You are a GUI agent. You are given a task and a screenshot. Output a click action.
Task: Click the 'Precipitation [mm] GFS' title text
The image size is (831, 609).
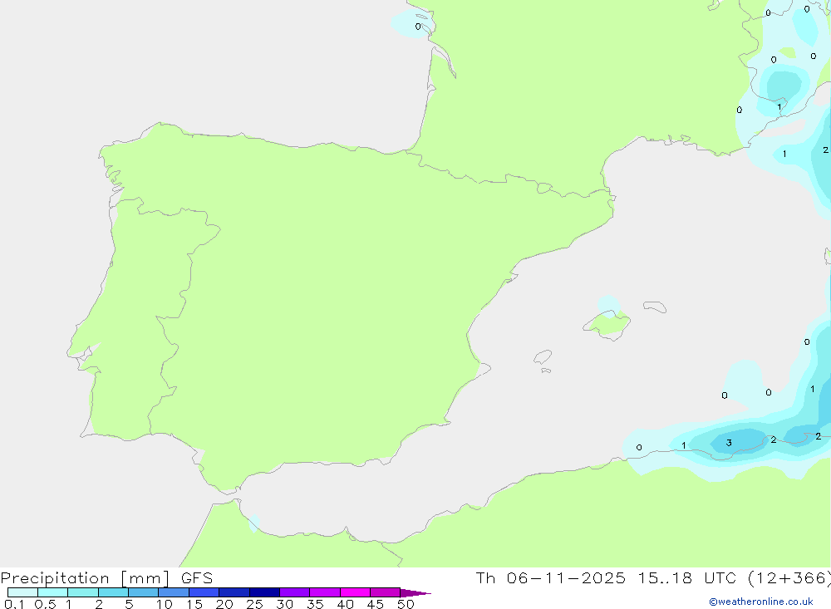click(106, 578)
